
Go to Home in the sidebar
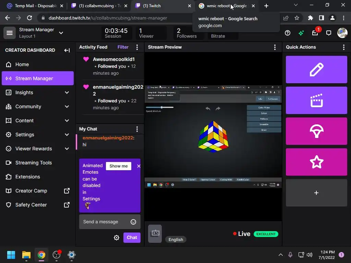click(38, 64)
